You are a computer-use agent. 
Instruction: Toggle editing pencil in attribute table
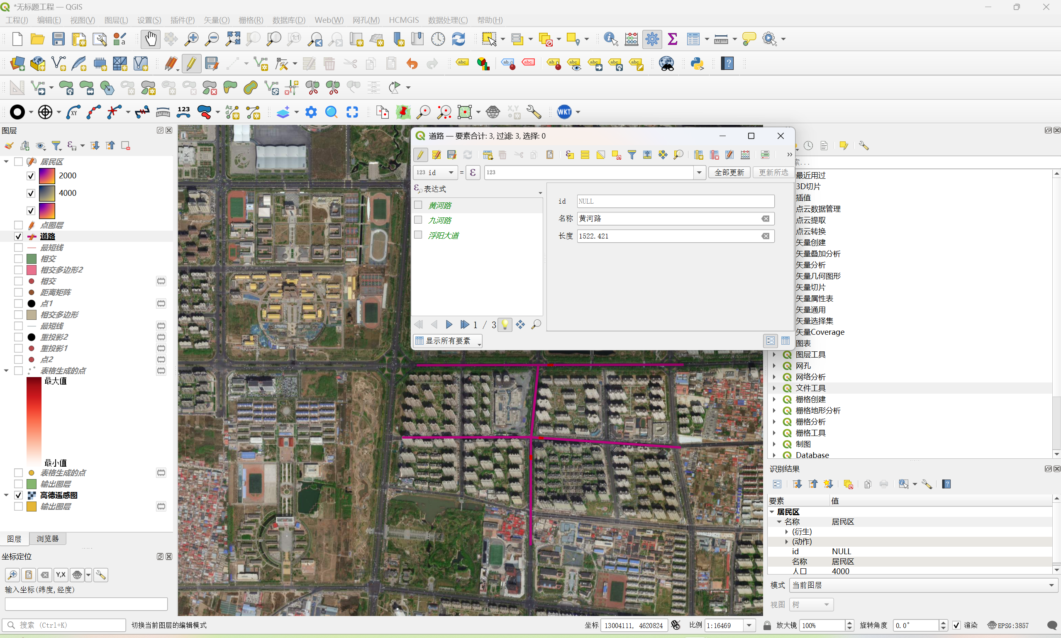pyautogui.click(x=420, y=155)
